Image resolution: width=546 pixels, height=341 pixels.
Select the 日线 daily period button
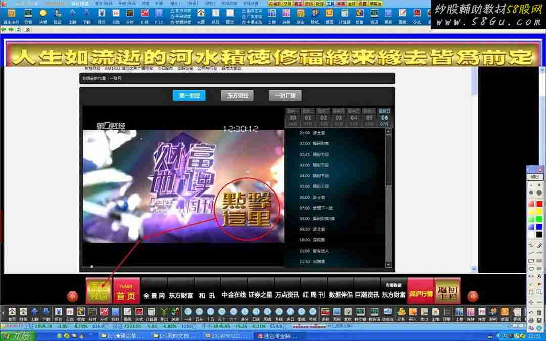256,314
